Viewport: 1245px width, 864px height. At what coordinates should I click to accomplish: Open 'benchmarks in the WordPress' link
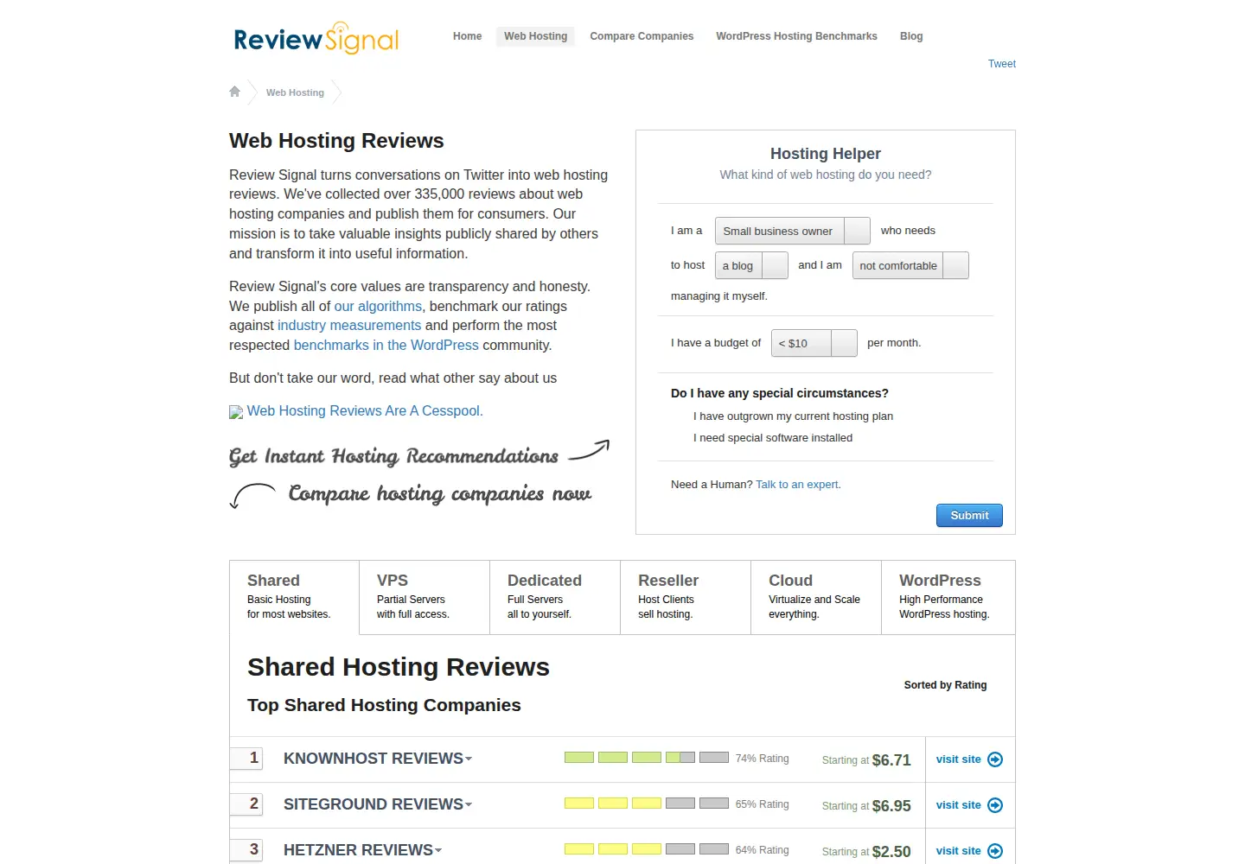click(x=386, y=346)
